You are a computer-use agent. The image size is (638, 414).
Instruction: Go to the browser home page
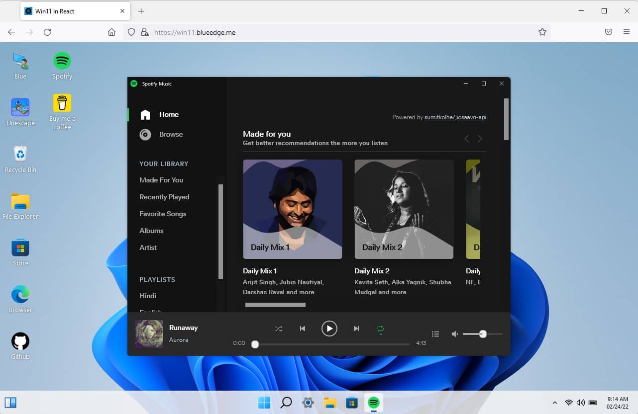click(111, 32)
